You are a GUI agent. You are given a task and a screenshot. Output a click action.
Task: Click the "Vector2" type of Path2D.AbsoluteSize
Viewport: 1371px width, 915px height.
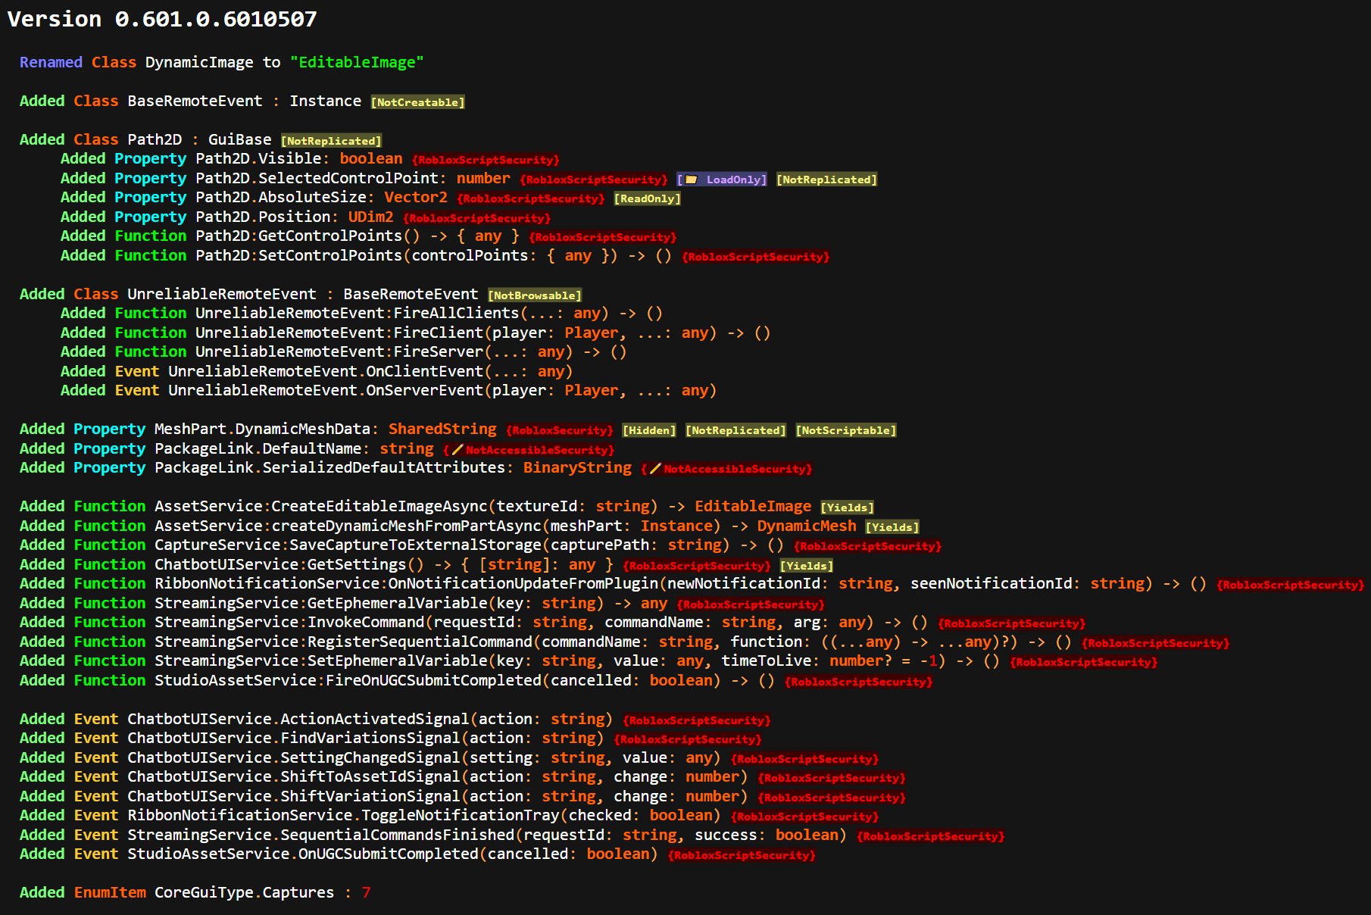(416, 197)
